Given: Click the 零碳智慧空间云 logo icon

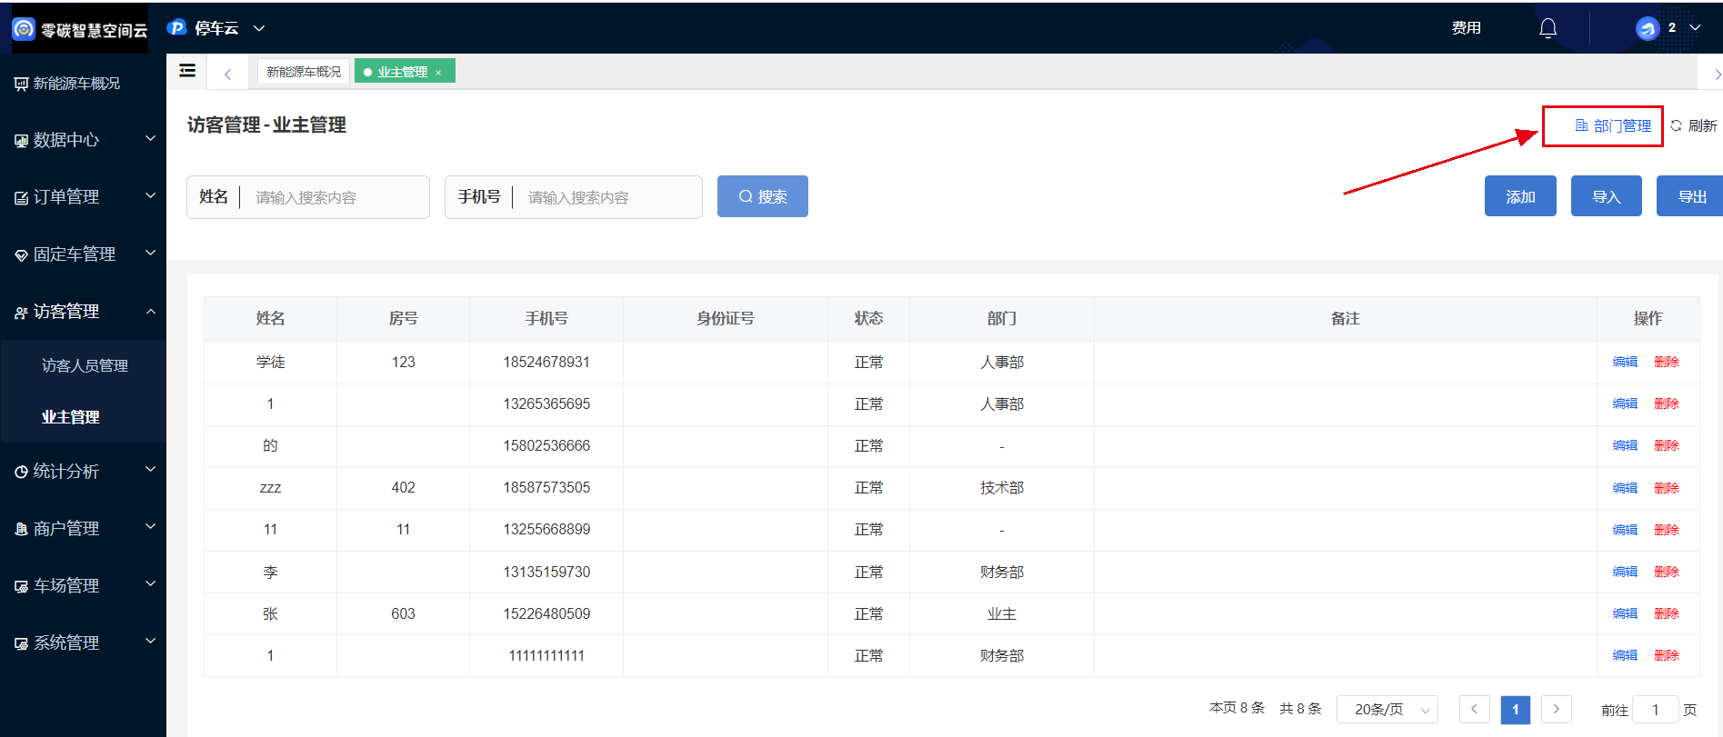Looking at the screenshot, I should (x=24, y=29).
